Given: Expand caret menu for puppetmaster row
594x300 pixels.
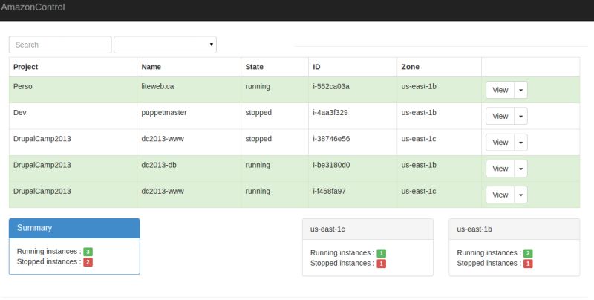Looking at the screenshot, I should click(x=521, y=117).
